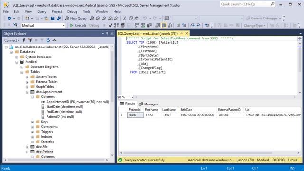Screen dimensions: 304x171
Task: Collapse the dbo.Appointment table node
Action: (27, 92)
